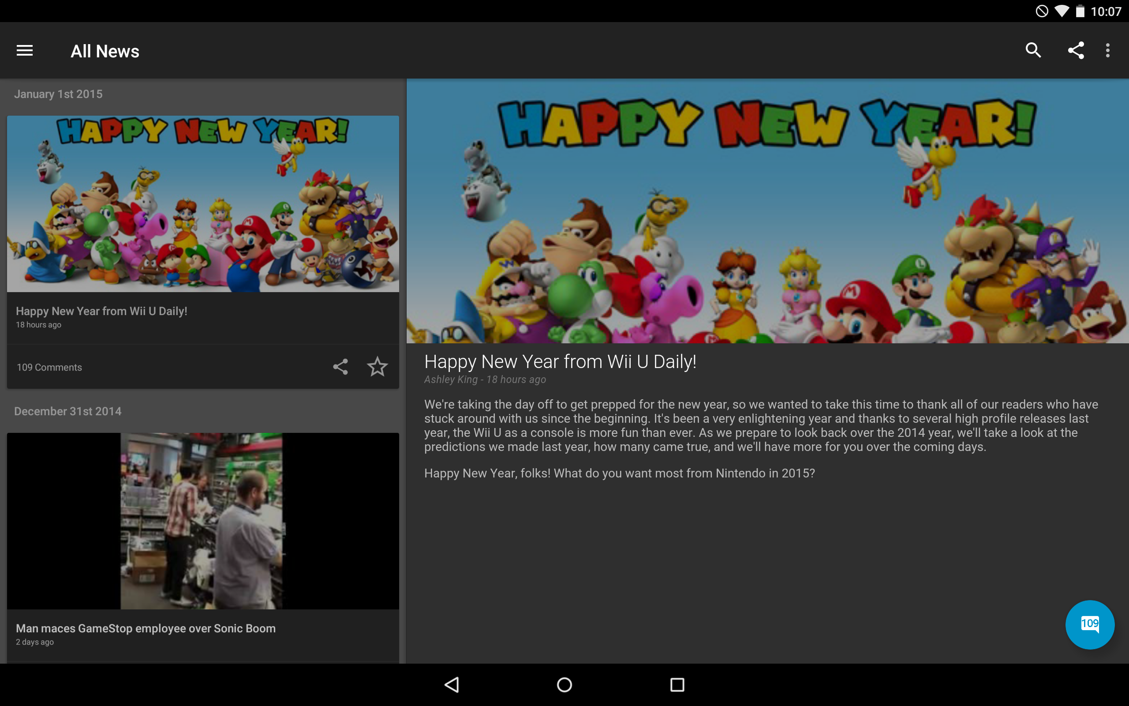Open the recent apps square button
This screenshot has height=706, width=1129.
click(677, 685)
